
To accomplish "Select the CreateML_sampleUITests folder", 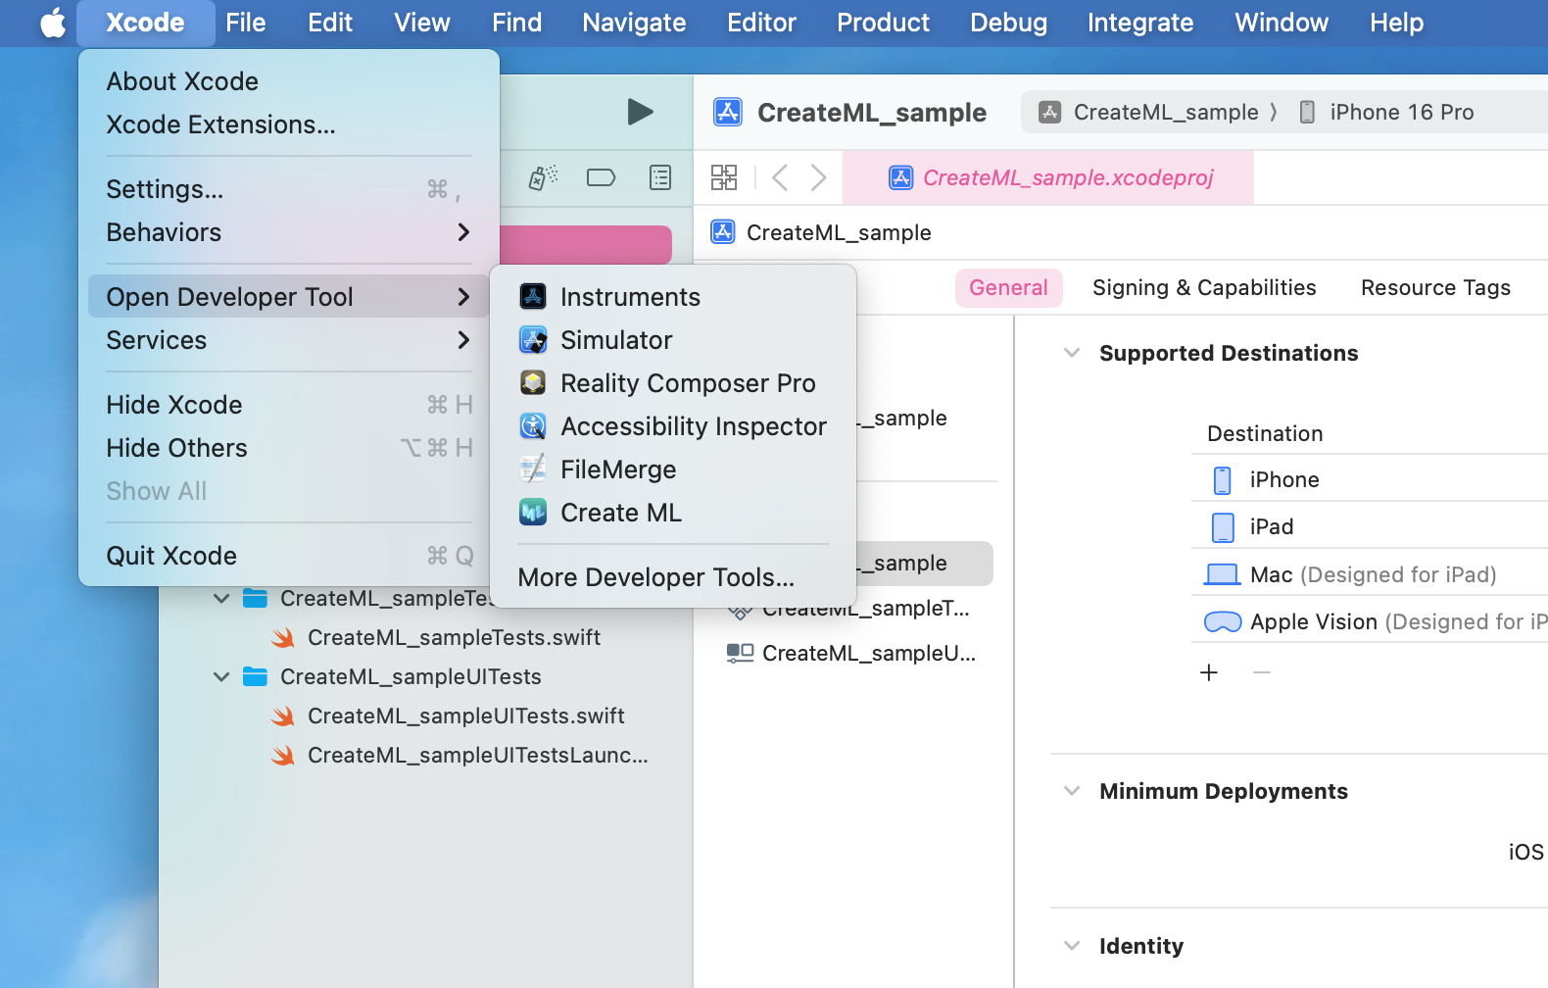I will 411,677.
